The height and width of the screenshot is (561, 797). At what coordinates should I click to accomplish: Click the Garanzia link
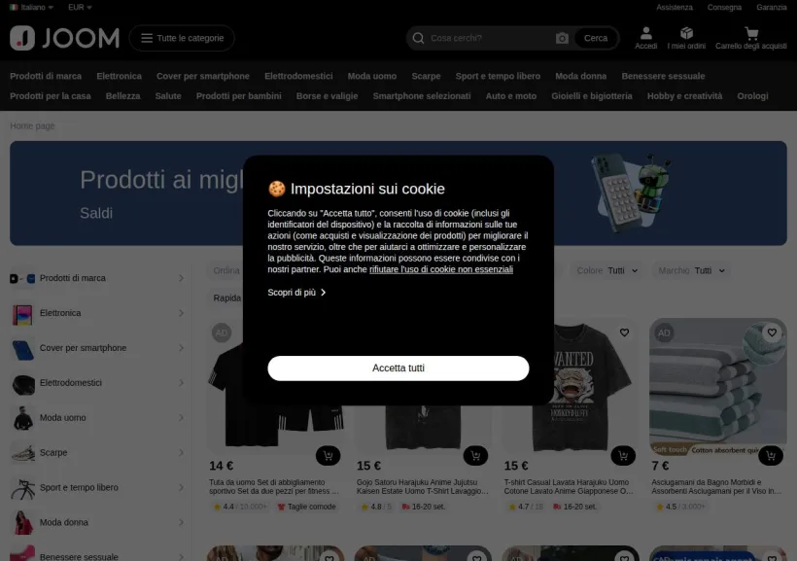pyautogui.click(x=771, y=7)
